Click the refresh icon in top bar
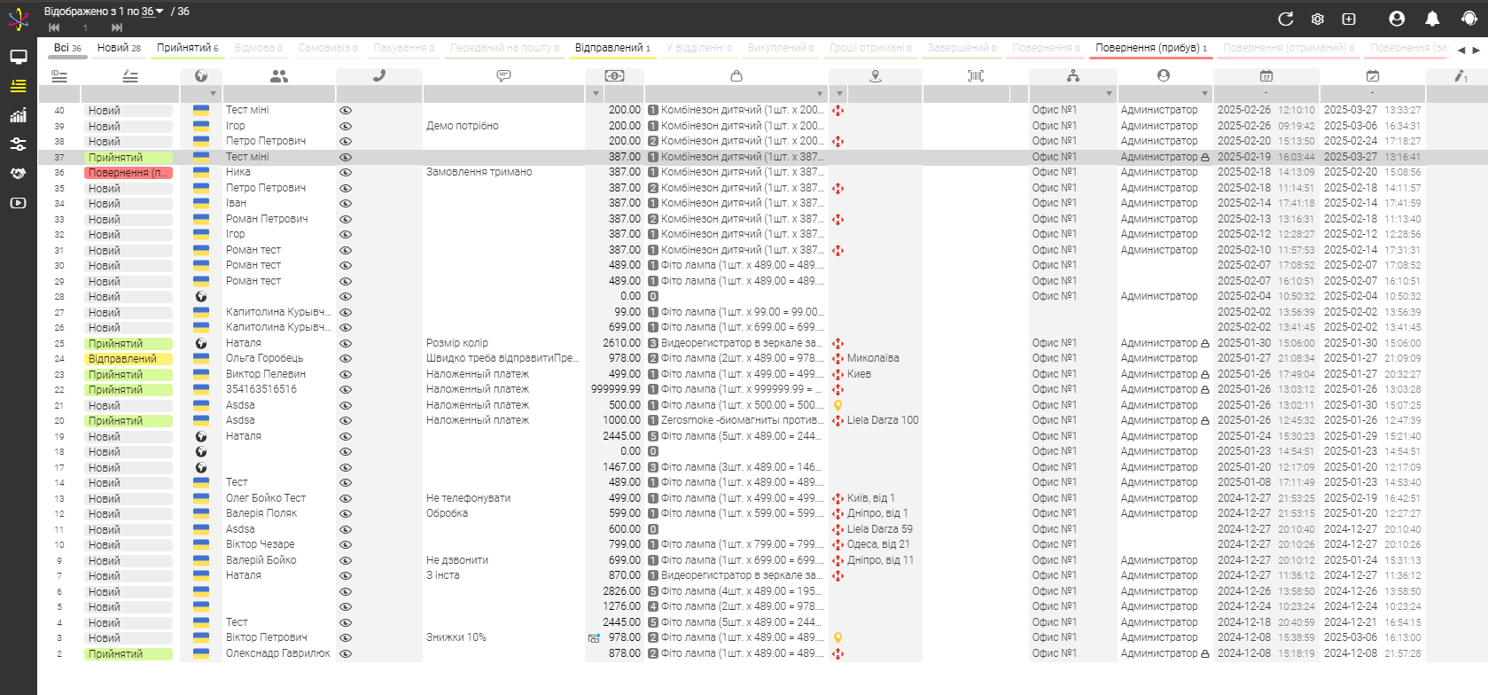1488x695 pixels. coord(1285,19)
